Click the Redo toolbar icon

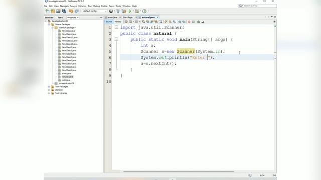point(77,11)
